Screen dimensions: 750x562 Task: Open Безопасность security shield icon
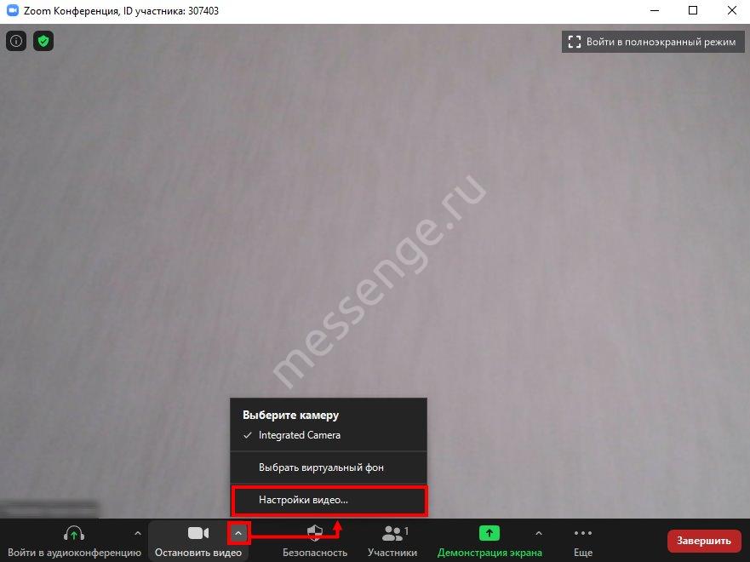(315, 534)
